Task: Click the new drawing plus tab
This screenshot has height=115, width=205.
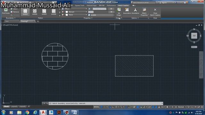Action: point(38,21)
